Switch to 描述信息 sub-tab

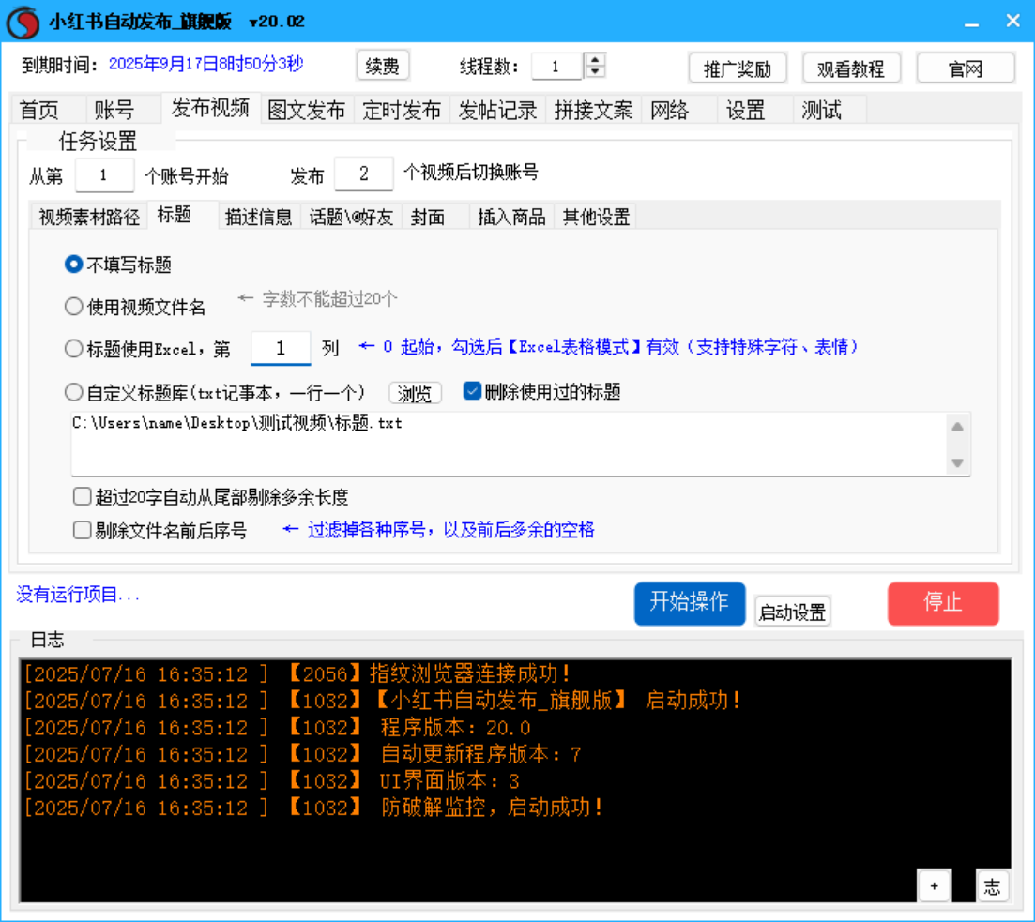(x=258, y=217)
